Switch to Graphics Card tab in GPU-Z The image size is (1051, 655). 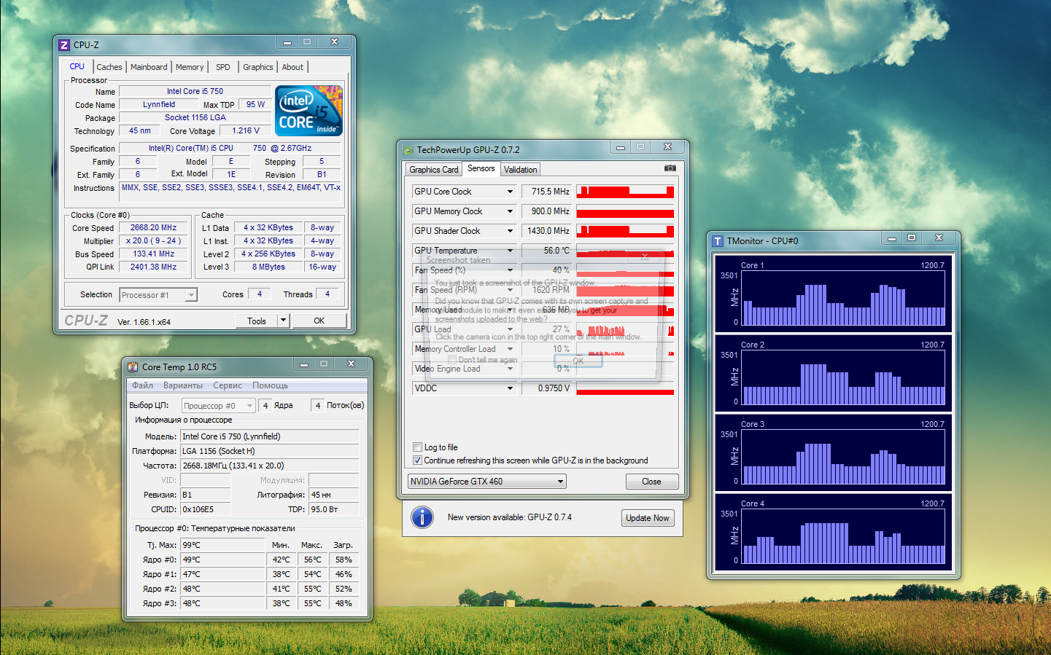(434, 170)
